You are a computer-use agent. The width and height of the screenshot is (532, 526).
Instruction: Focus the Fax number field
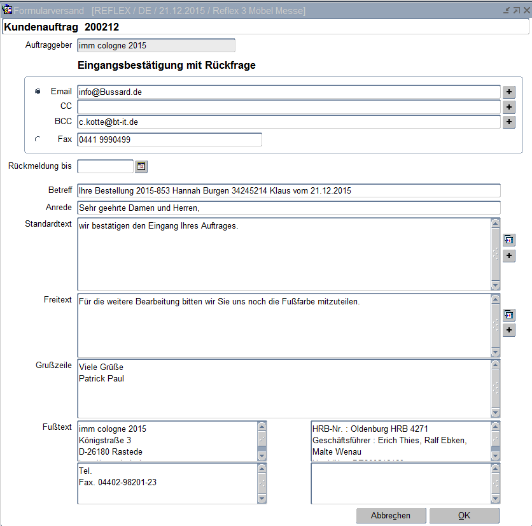pyautogui.click(x=169, y=139)
